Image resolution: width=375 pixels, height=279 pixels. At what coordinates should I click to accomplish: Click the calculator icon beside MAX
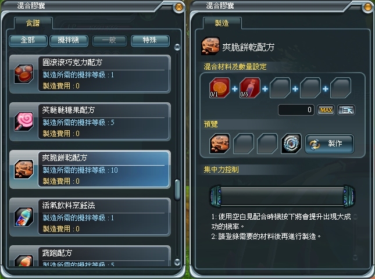346,110
